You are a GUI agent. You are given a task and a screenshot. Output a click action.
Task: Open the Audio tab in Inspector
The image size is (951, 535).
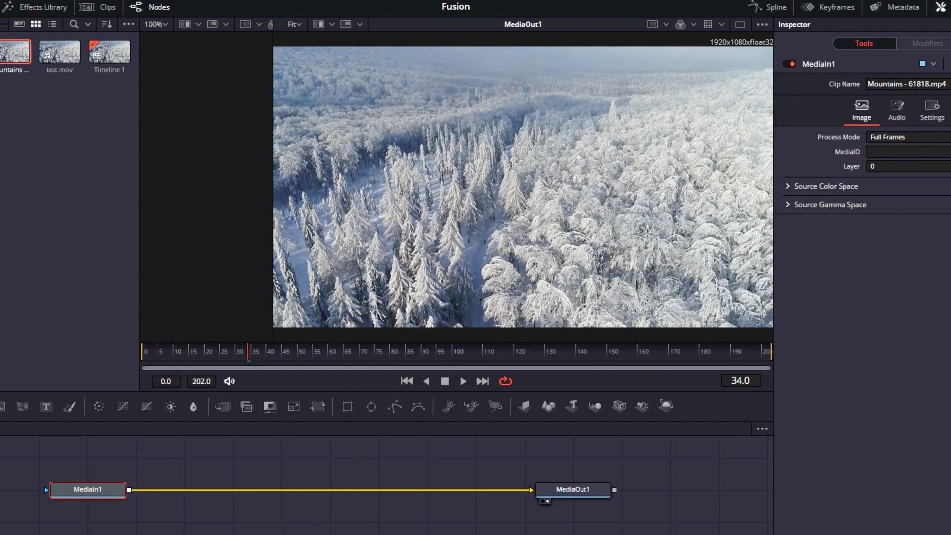(897, 110)
